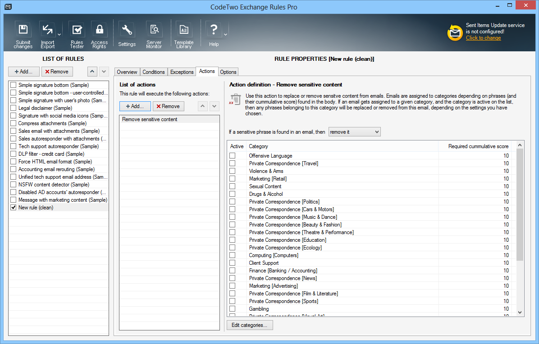Image resolution: width=539 pixels, height=344 pixels.
Task: Activate the Offensive Language category
Action: coord(233,155)
